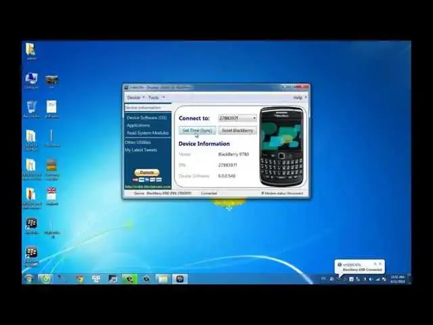433x325 pixels.
Task: Open Computer desktop icon
Action: tap(31, 81)
